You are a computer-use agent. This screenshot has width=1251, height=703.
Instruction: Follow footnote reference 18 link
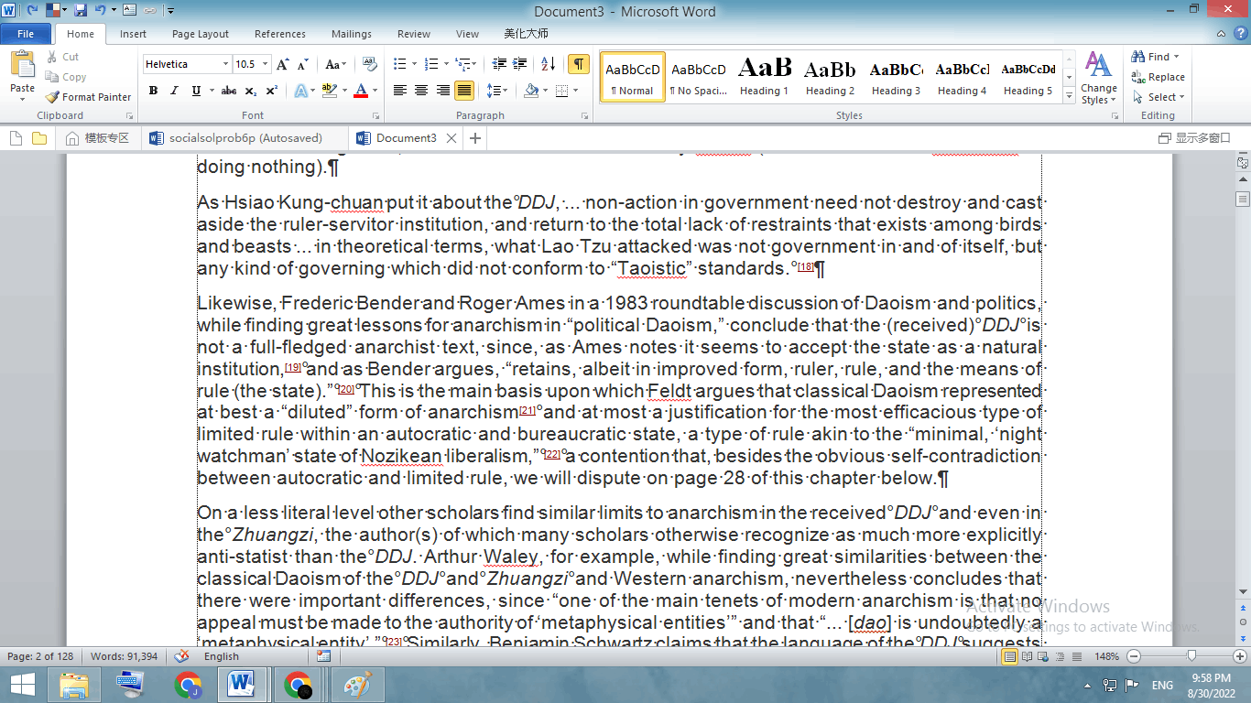click(x=805, y=266)
